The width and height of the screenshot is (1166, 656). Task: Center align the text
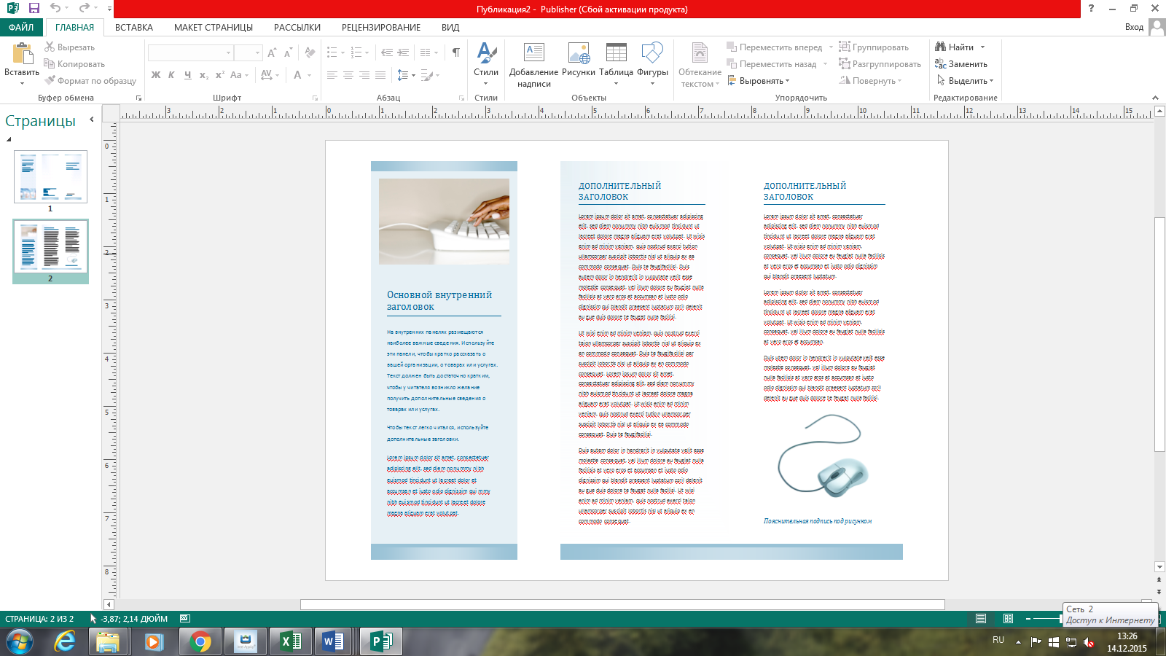(348, 75)
